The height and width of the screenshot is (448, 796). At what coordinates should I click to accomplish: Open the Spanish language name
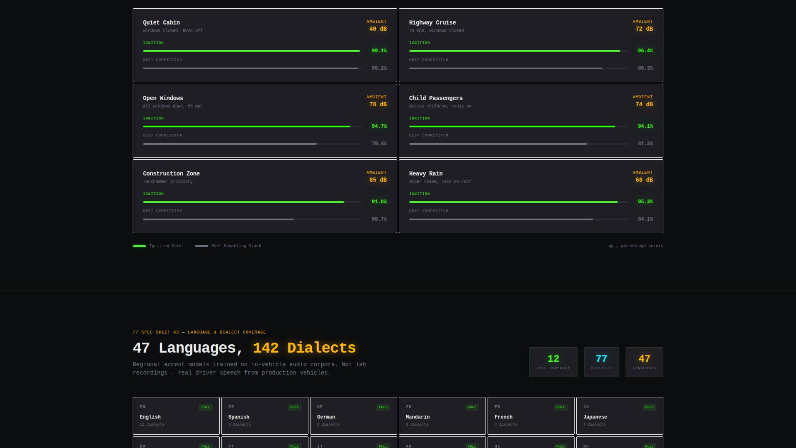[239, 417]
